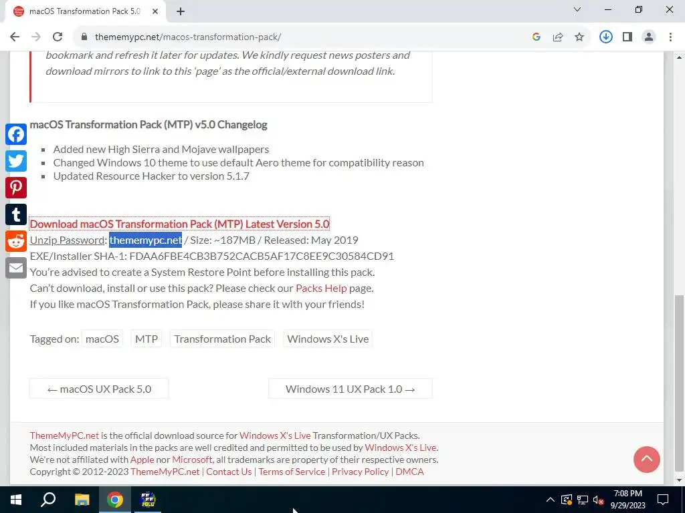Click the security tray icon with warning
The height and width of the screenshot is (513, 685).
point(567,500)
